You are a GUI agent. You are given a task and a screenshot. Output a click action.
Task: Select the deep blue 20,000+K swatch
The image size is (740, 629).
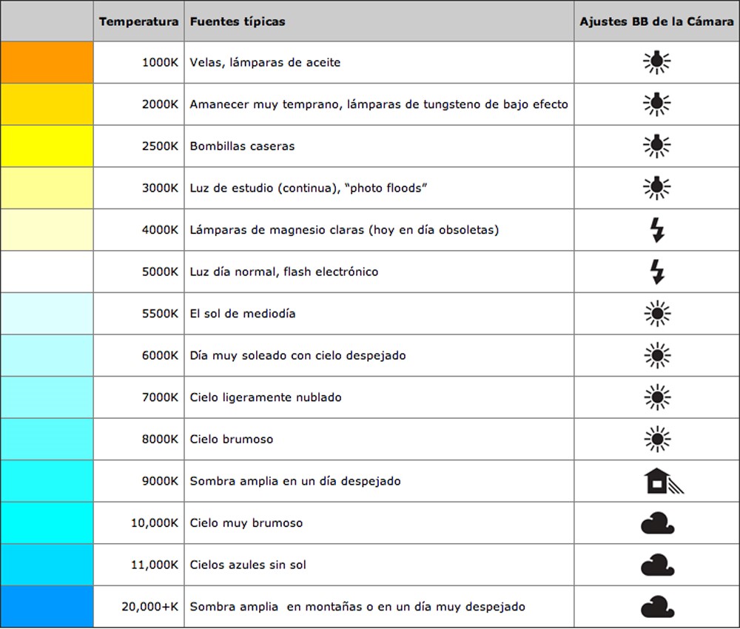[47, 606]
